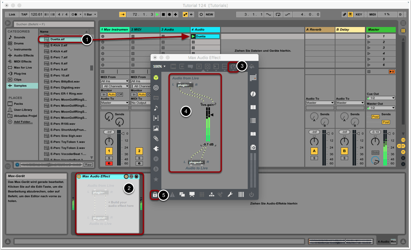Arm track 1 for recording
411x250 pixels.
click(109, 164)
